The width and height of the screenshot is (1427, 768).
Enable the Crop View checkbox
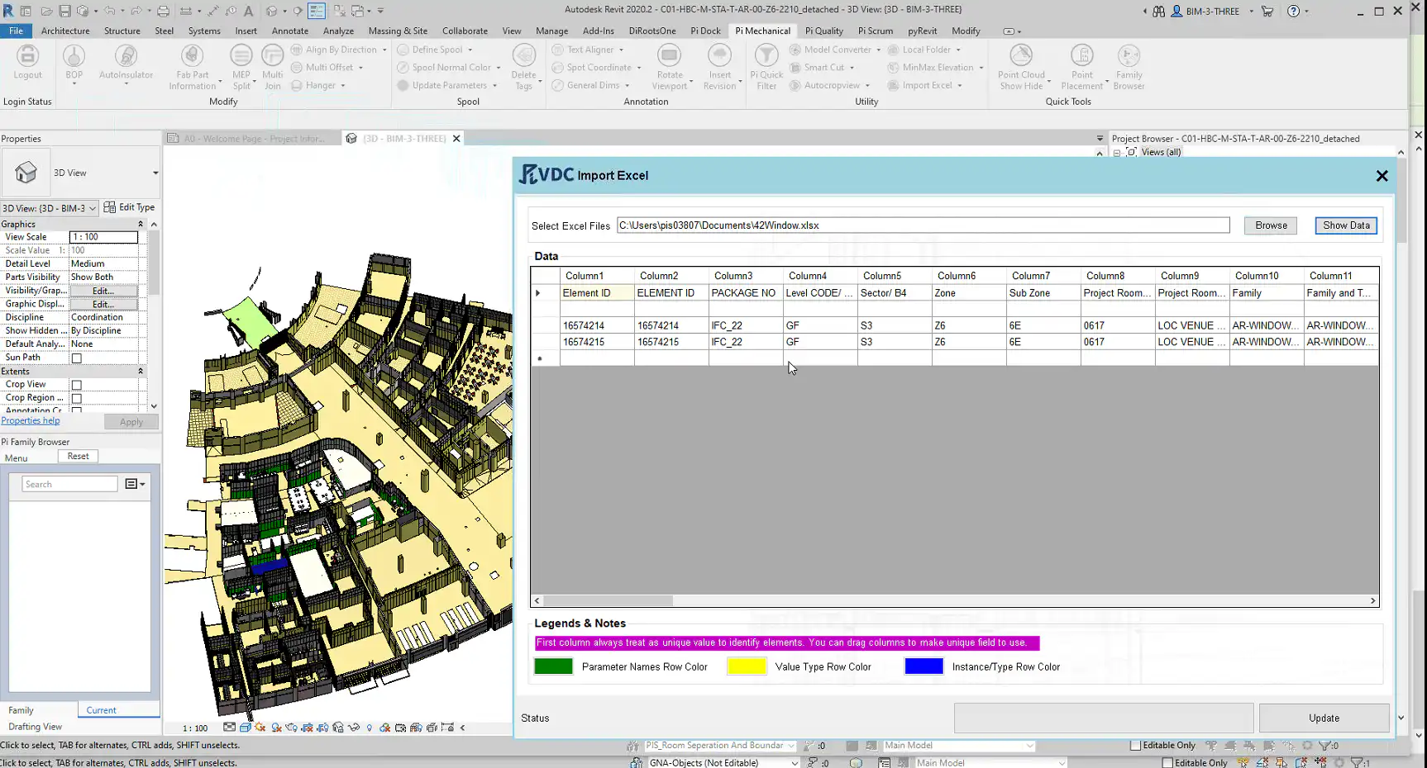click(x=77, y=385)
